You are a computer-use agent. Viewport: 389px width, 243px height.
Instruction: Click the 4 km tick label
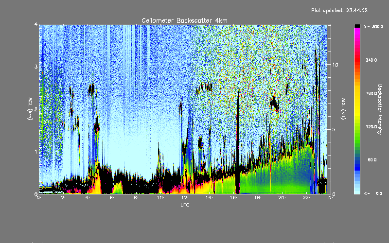(x=36, y=24)
